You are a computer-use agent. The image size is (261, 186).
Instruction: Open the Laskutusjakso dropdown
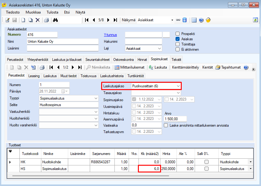tap(178, 86)
